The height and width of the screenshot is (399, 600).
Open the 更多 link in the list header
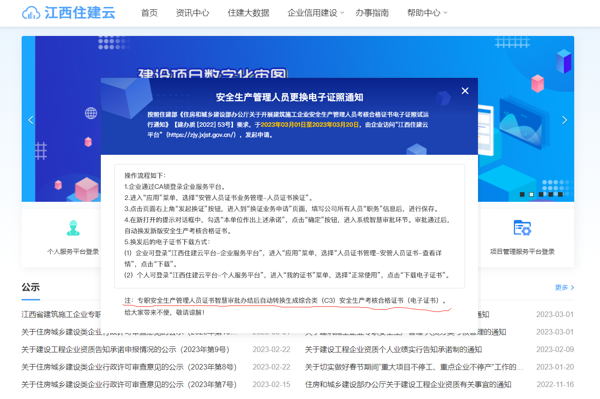coord(565,288)
